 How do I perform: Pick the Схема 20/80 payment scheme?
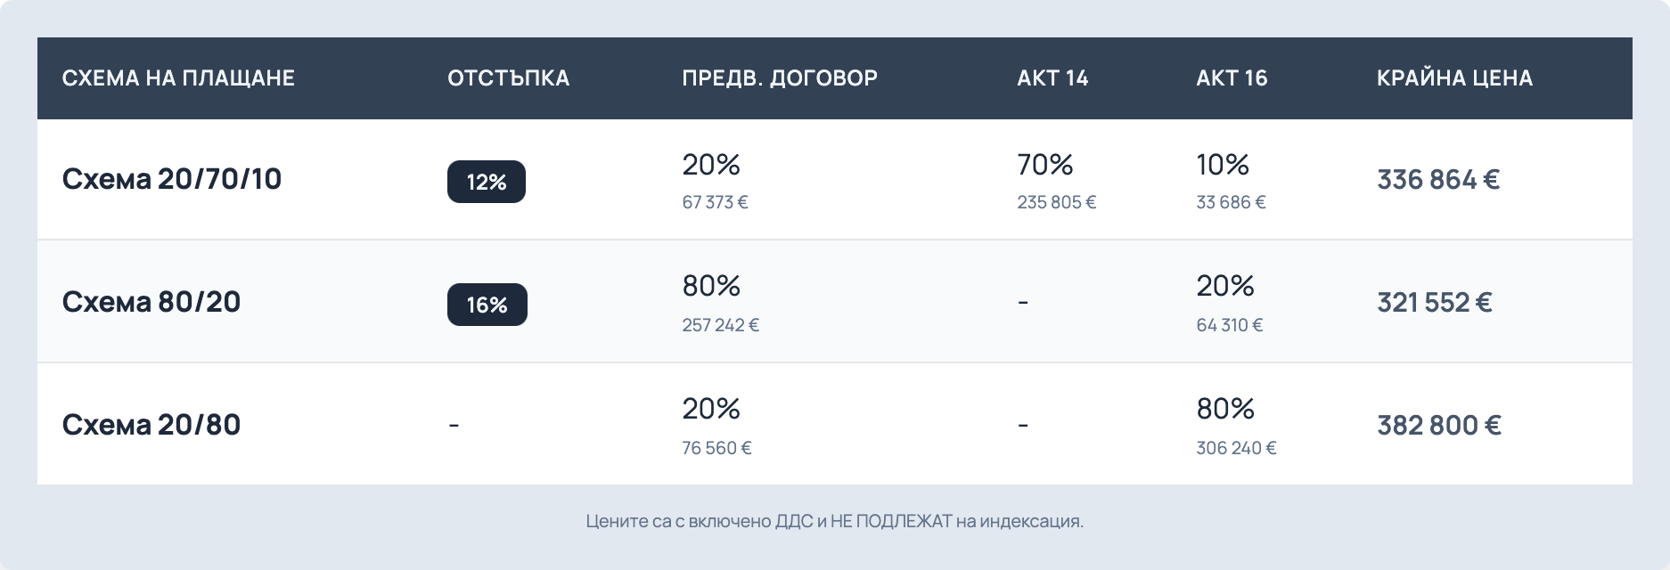tap(151, 425)
